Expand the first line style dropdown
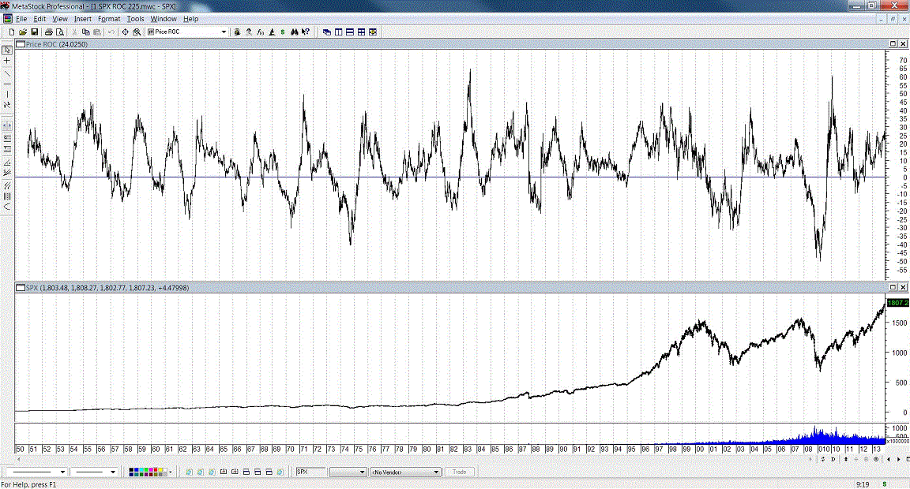910x489 pixels. 62,472
